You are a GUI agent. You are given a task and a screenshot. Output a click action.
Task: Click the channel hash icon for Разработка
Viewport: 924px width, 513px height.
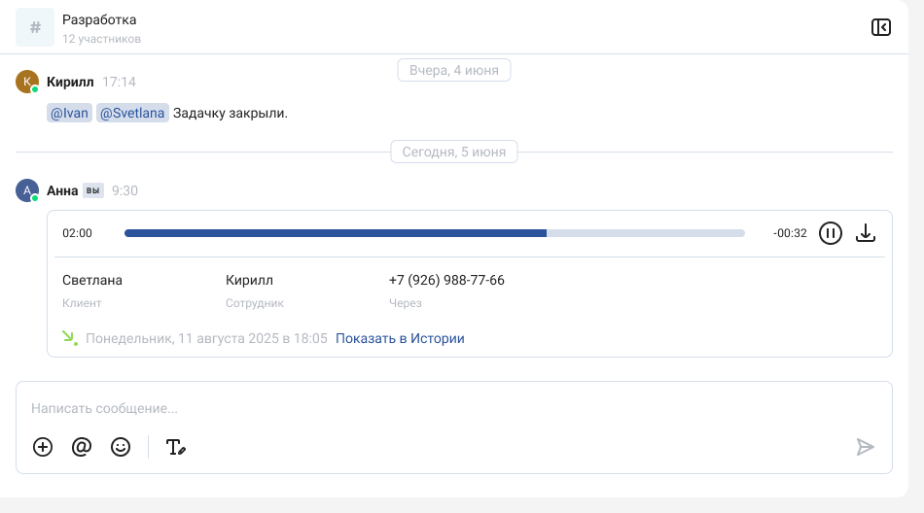coord(35,27)
